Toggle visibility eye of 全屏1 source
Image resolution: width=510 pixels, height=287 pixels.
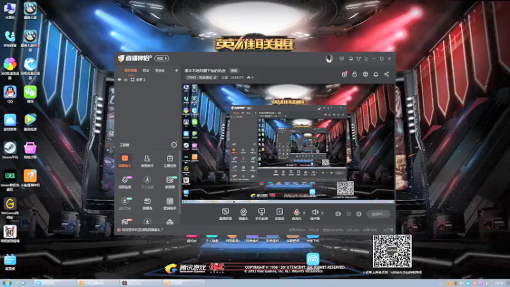click(119, 79)
